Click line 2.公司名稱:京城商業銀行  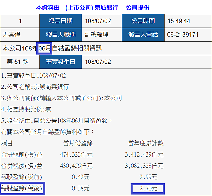click(x=35, y=87)
